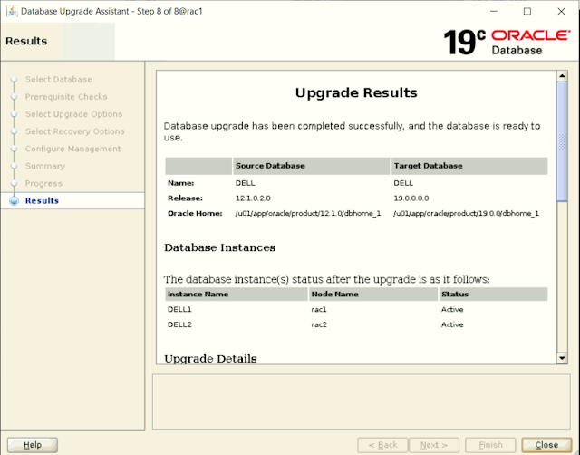
Task: Click the DELL2 instance row
Action: (356, 324)
